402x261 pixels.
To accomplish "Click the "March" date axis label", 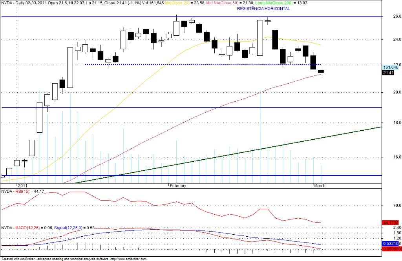I will tap(320, 186).
